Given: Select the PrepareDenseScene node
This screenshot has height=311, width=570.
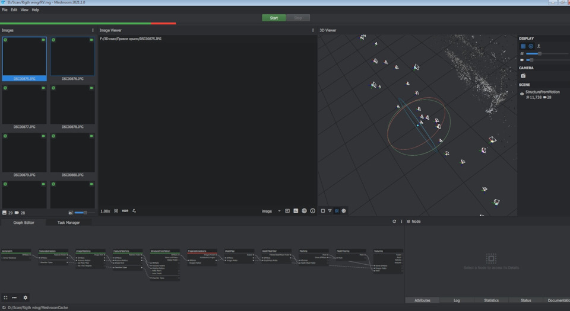Looking at the screenshot, I should point(202,257).
